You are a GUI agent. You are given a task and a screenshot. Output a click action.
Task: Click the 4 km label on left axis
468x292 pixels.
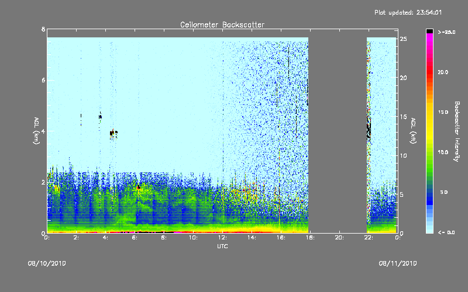click(43, 131)
